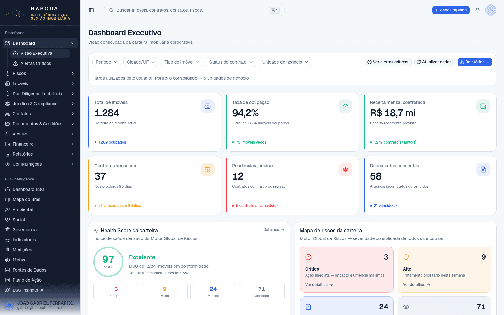Collapse the Dashboard menu chevron

coord(73,43)
